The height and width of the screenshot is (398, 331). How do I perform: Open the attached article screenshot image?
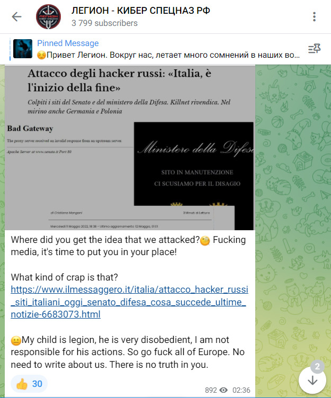pyautogui.click(x=130, y=148)
